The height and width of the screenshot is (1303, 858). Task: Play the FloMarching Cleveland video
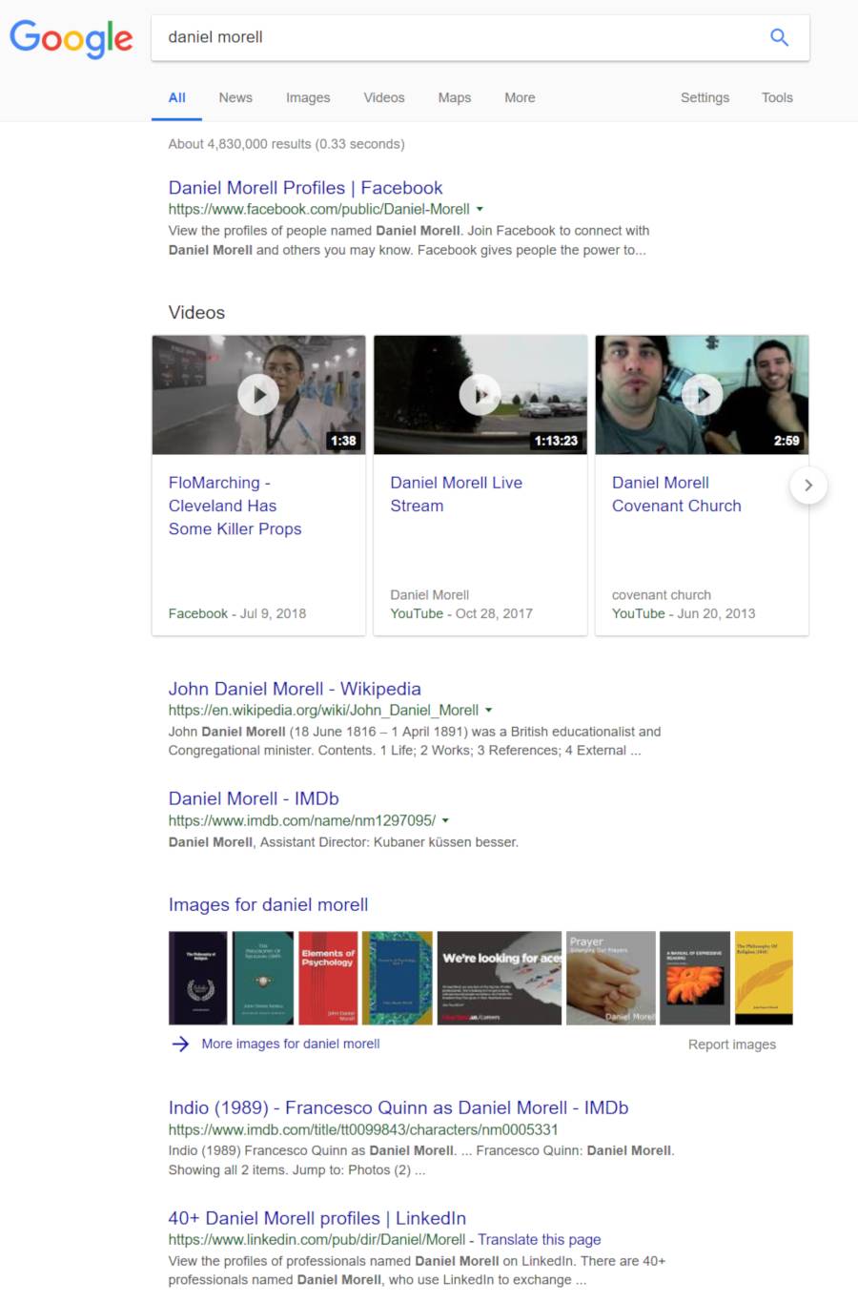click(258, 394)
